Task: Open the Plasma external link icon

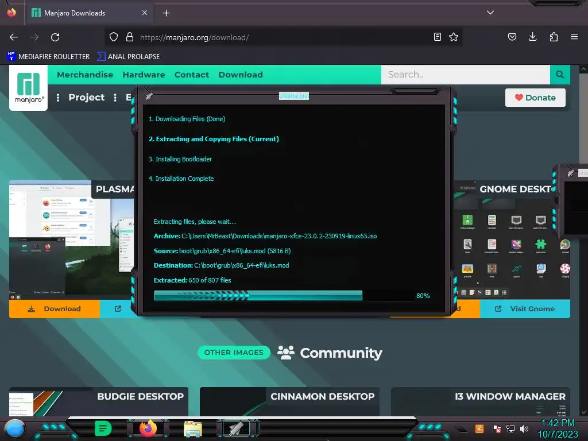Action: tap(118, 308)
